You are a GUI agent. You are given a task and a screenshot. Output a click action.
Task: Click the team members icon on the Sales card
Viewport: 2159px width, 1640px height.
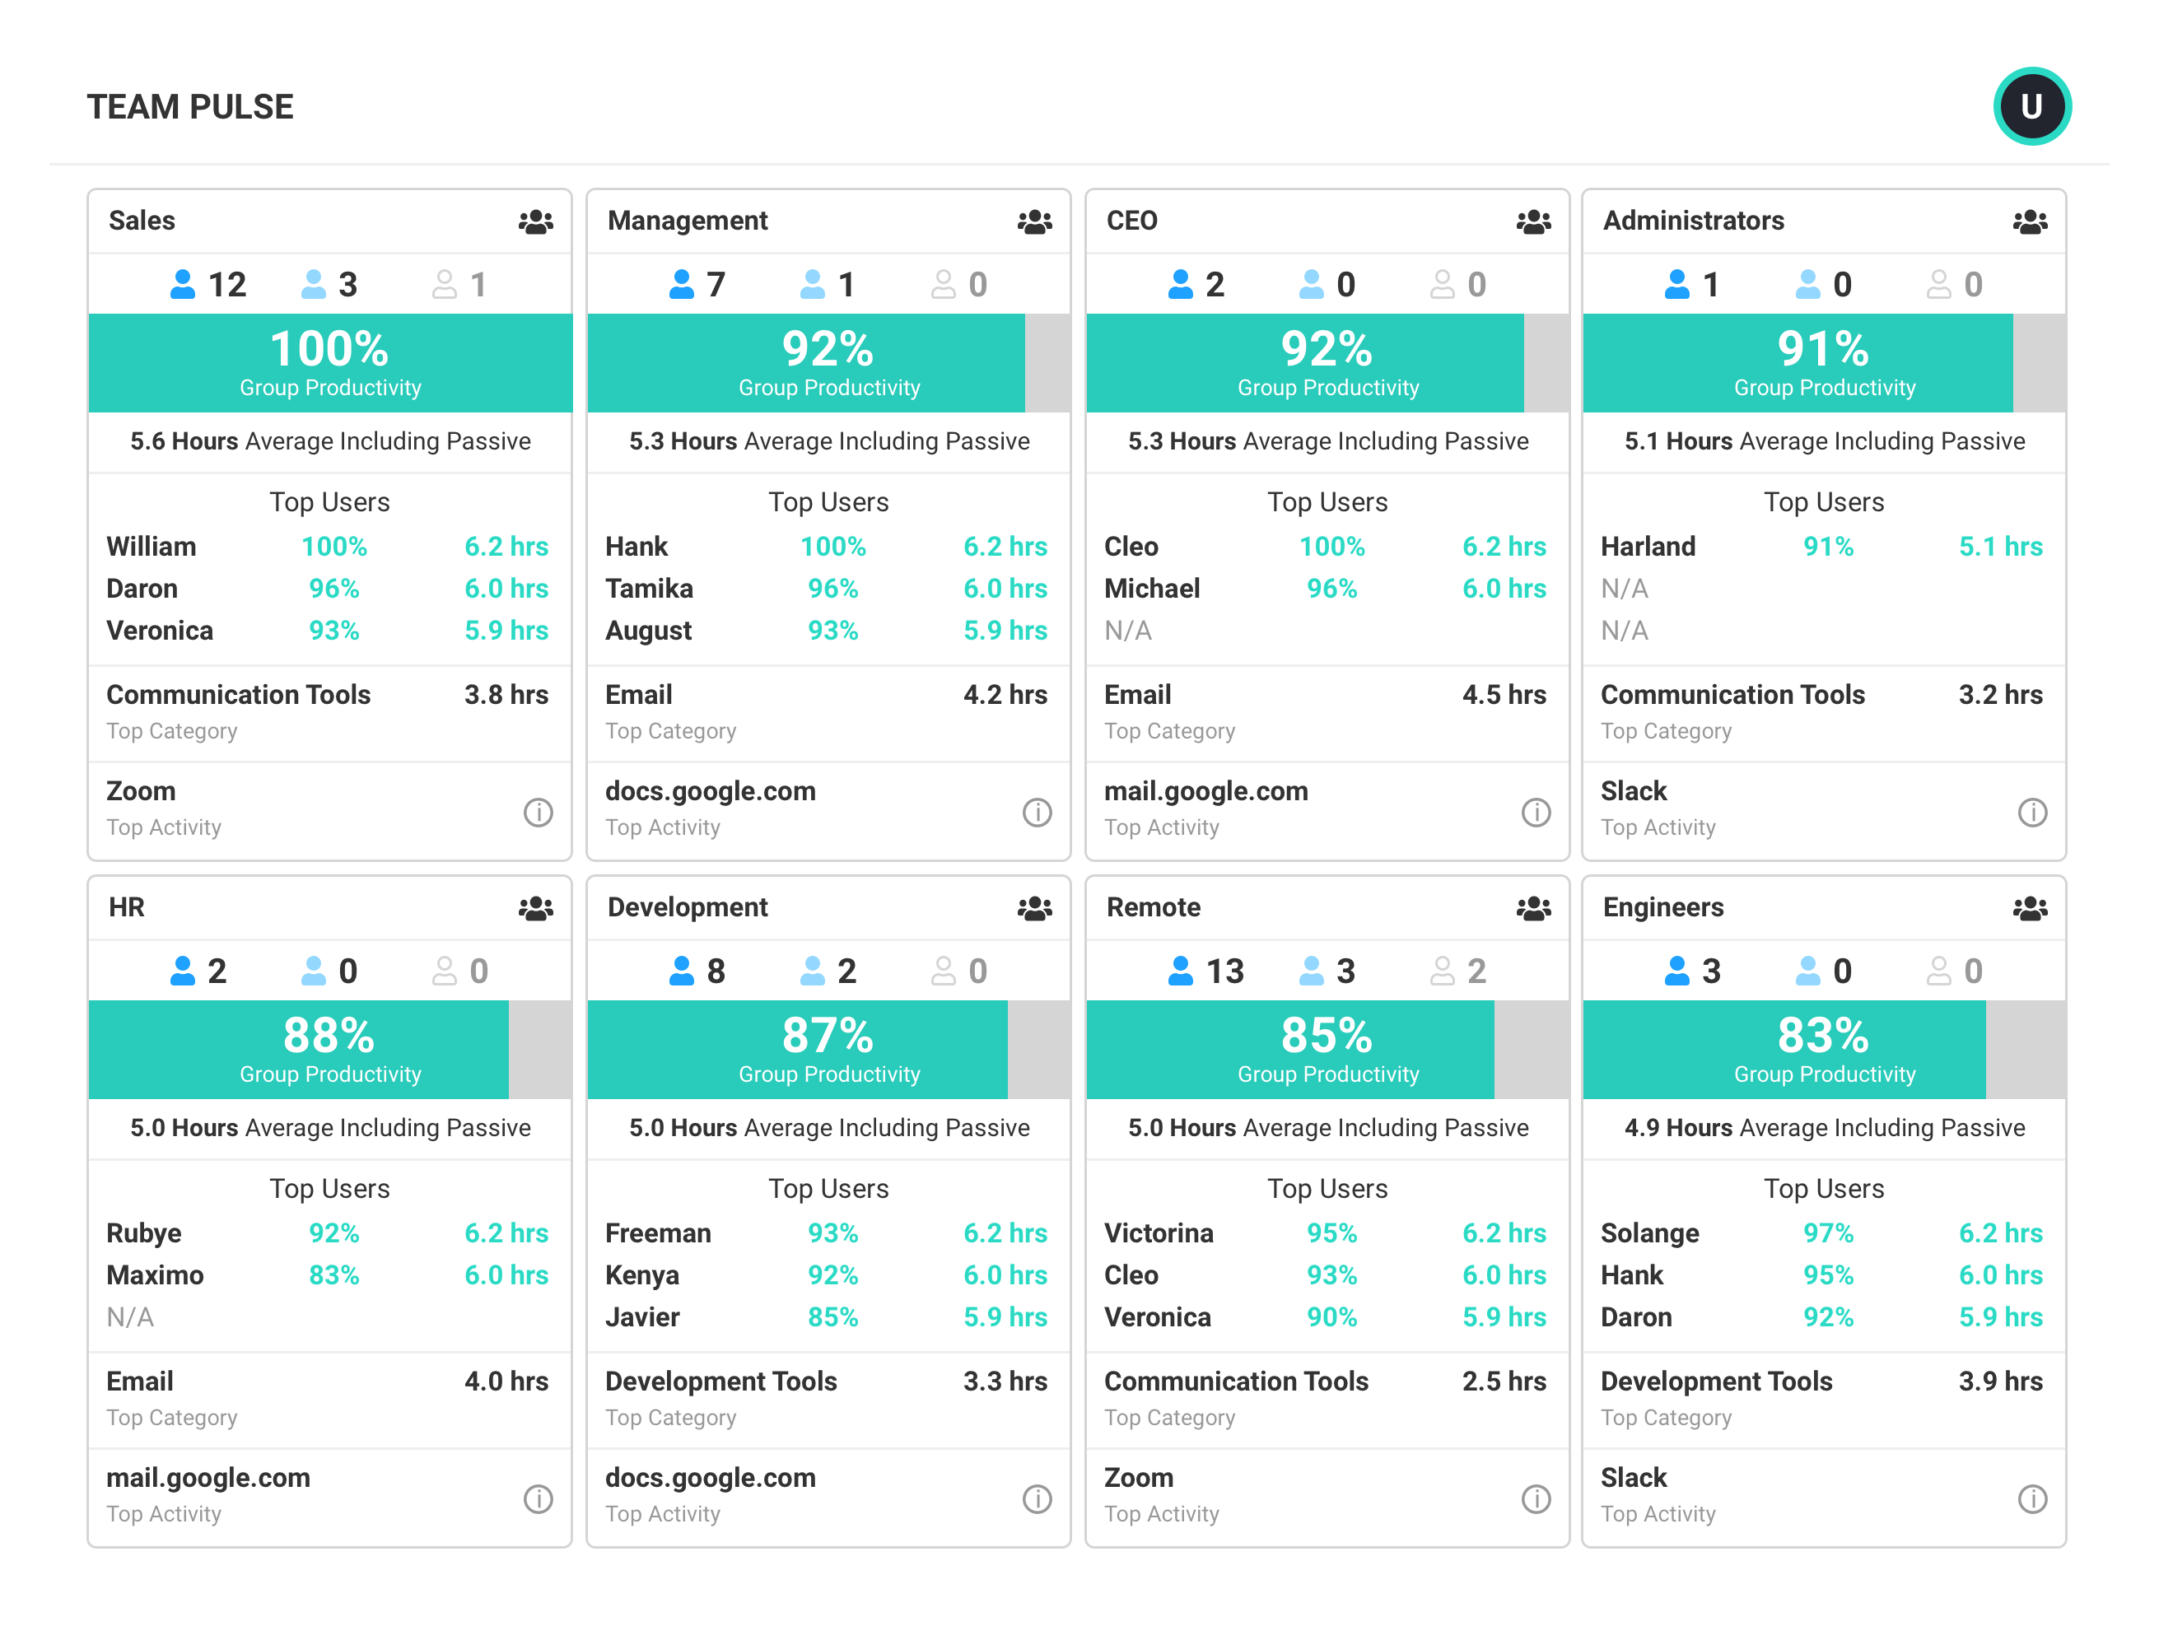[538, 221]
